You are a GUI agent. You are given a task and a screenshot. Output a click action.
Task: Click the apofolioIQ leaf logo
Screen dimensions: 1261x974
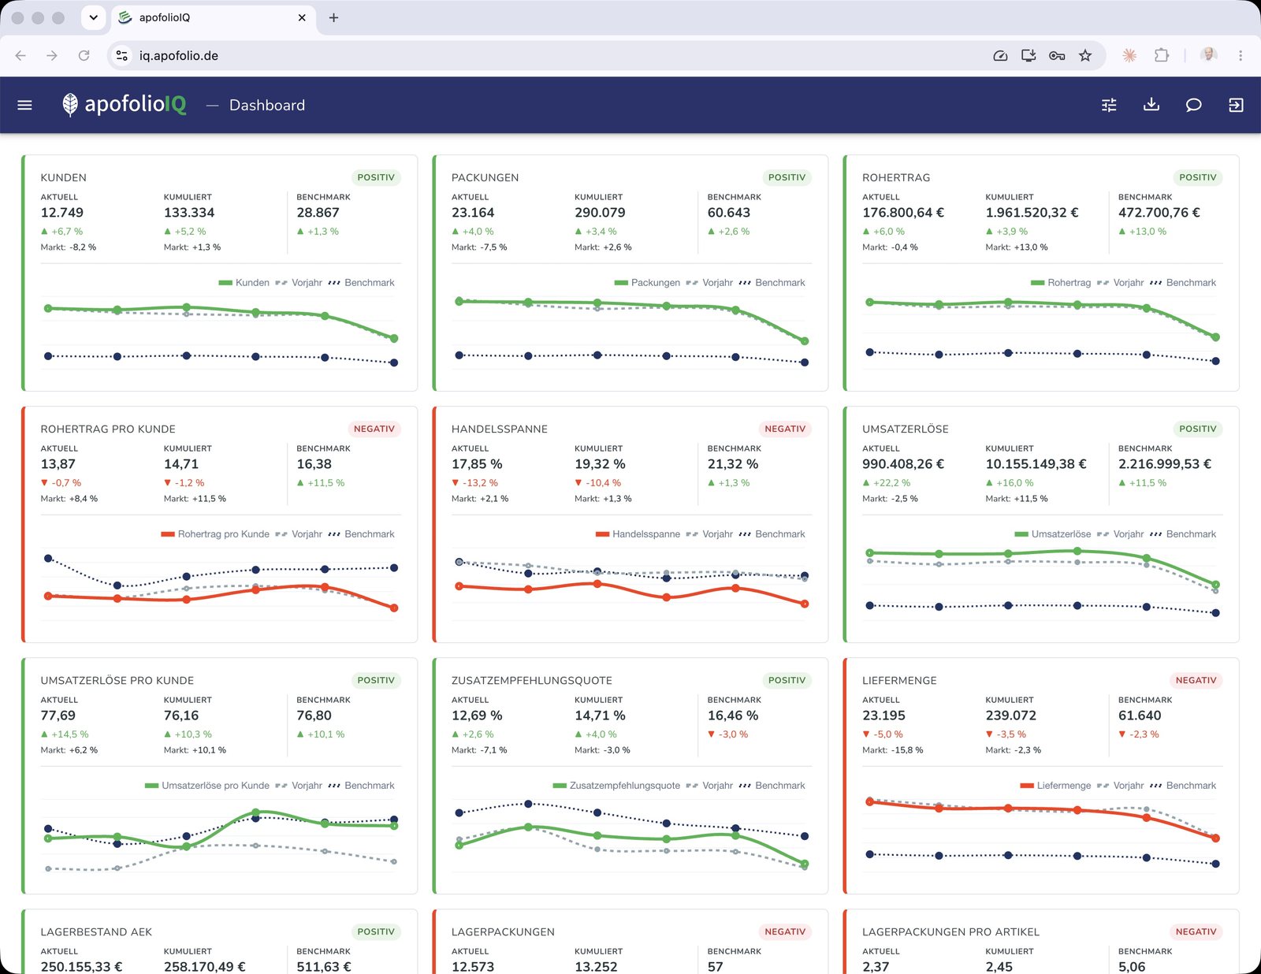click(70, 105)
